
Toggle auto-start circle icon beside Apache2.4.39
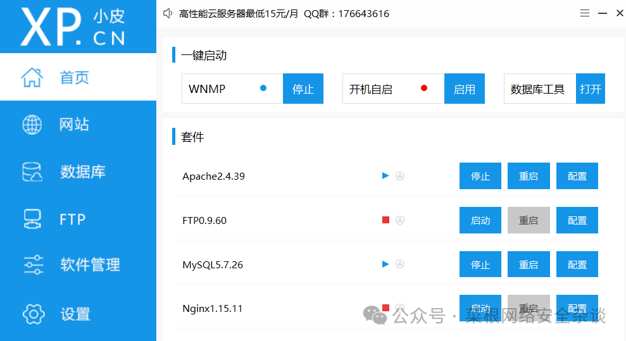pyautogui.click(x=399, y=176)
